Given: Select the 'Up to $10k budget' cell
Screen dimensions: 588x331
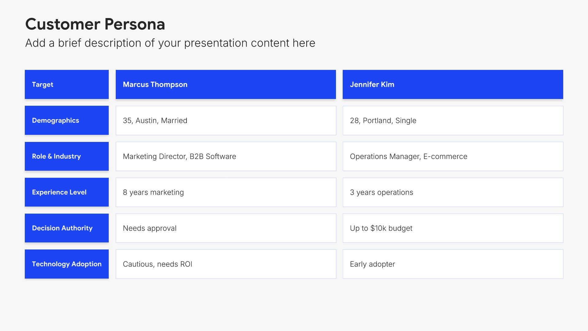Looking at the screenshot, I should [x=453, y=228].
